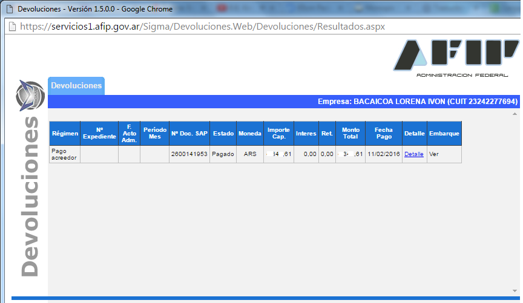The height and width of the screenshot is (303, 523).
Task: Click the Estado column header
Action: (x=223, y=133)
